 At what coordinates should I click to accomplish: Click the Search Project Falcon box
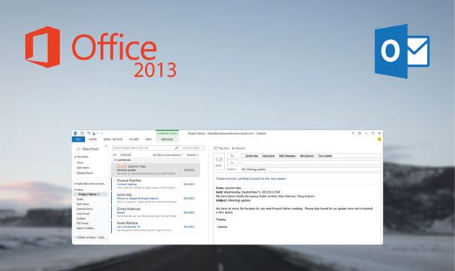point(144,148)
